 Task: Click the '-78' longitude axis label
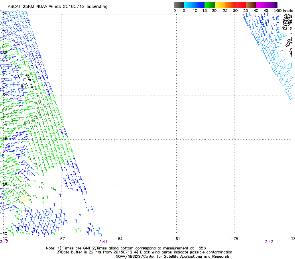(234, 239)
